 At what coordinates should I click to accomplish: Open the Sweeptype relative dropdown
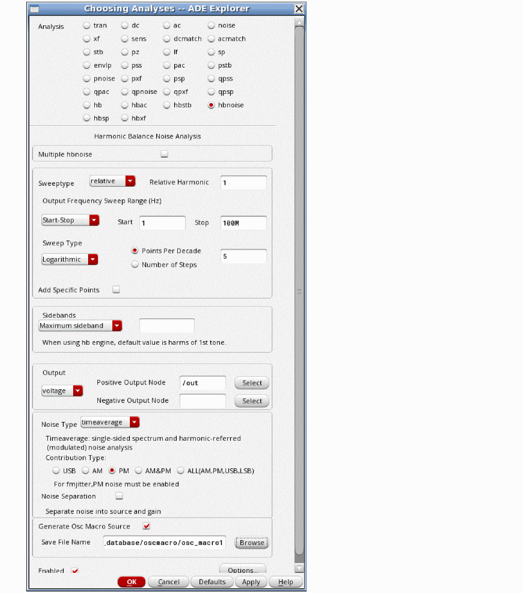tap(112, 181)
